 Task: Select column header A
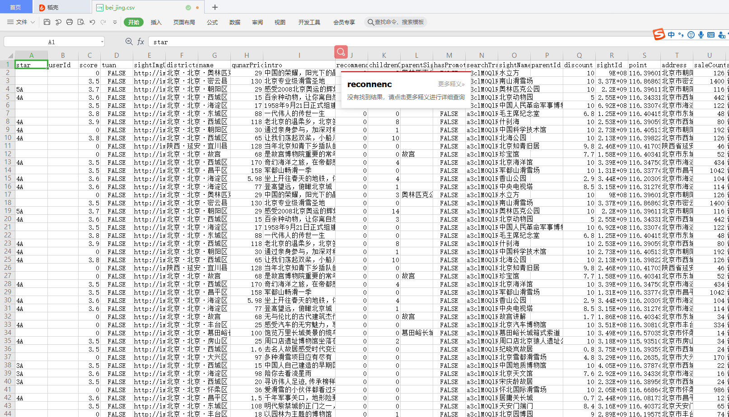[31, 55]
